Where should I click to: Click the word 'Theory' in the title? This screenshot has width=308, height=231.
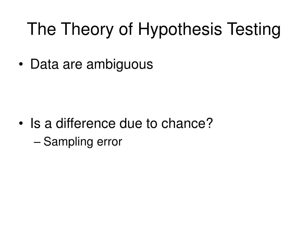(87, 29)
